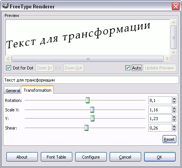
Task: Disable the Auto preview checkbox
Action: click(x=128, y=68)
